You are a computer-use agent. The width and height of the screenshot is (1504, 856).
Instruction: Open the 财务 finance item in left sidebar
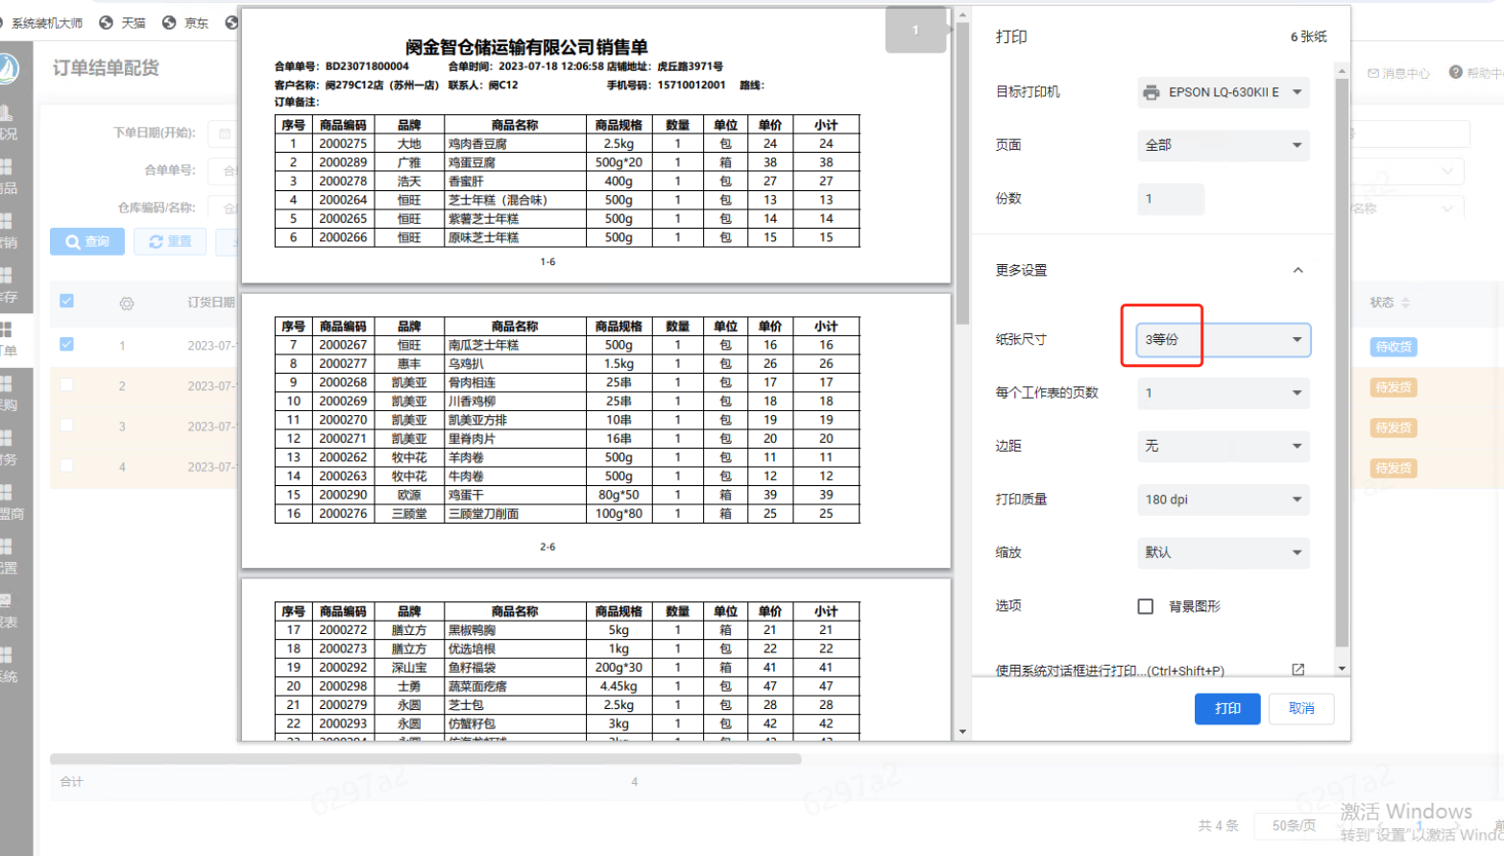(x=8, y=449)
